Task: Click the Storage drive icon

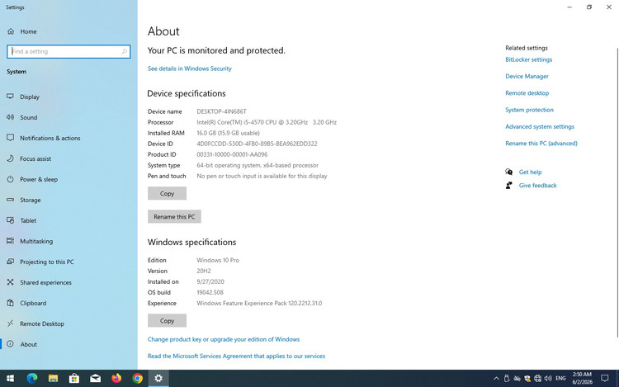Action: (10, 200)
